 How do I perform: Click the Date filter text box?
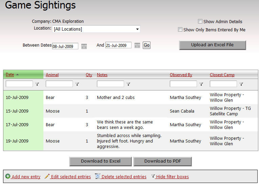click(x=19, y=84)
